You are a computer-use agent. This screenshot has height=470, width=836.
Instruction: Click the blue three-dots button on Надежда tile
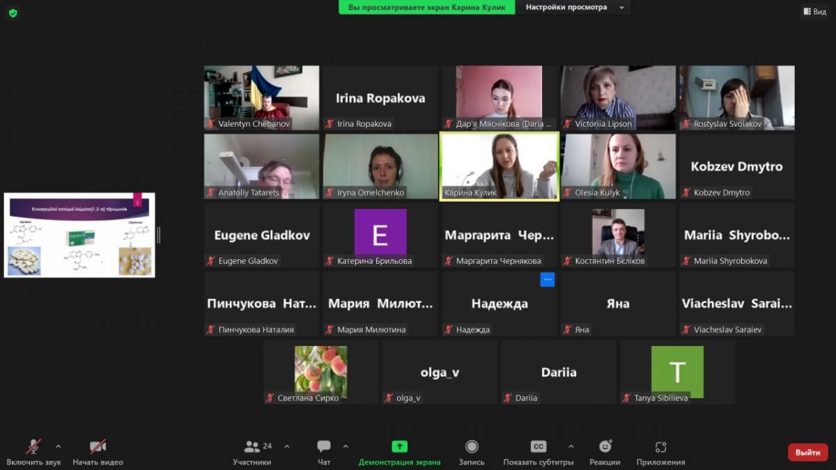[548, 280]
